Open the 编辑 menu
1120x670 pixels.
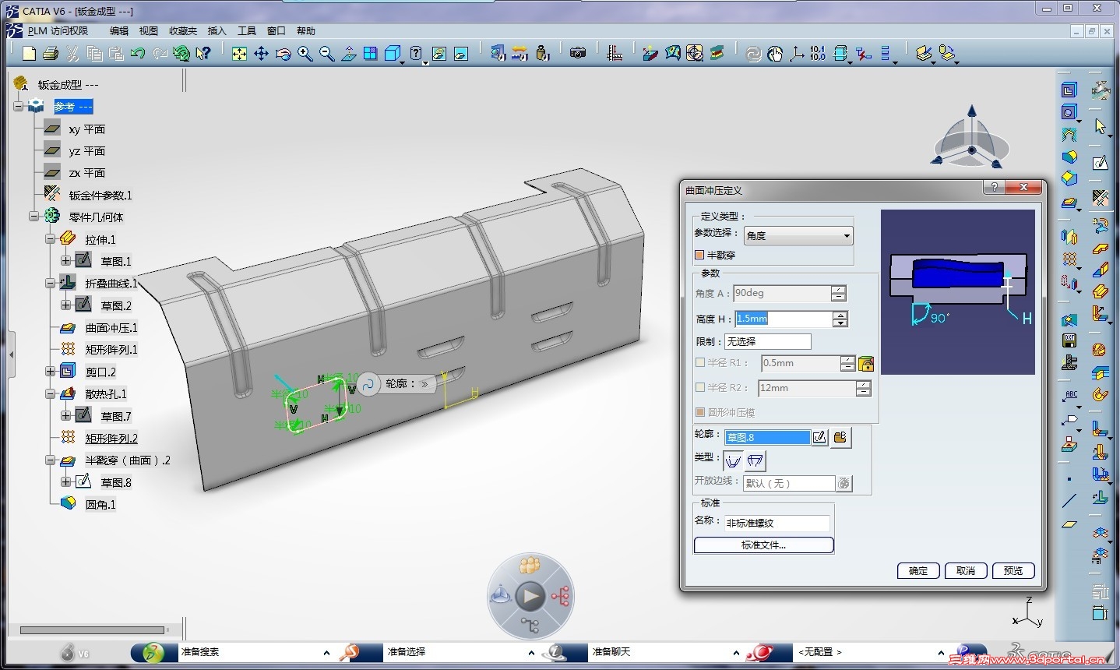(119, 31)
